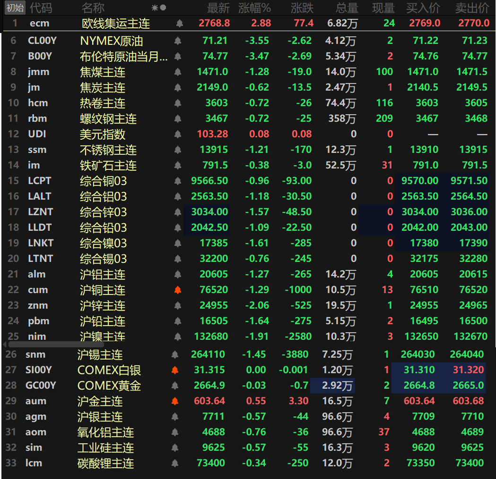The height and width of the screenshot is (479, 496).
Task: Click the bell icon beside 铁矿石主连
Action: [178, 166]
